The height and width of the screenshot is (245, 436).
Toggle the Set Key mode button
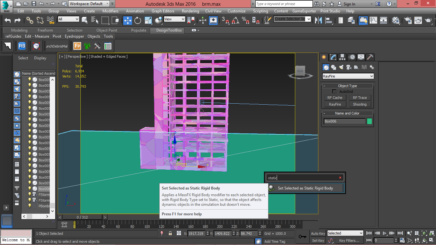(318, 241)
